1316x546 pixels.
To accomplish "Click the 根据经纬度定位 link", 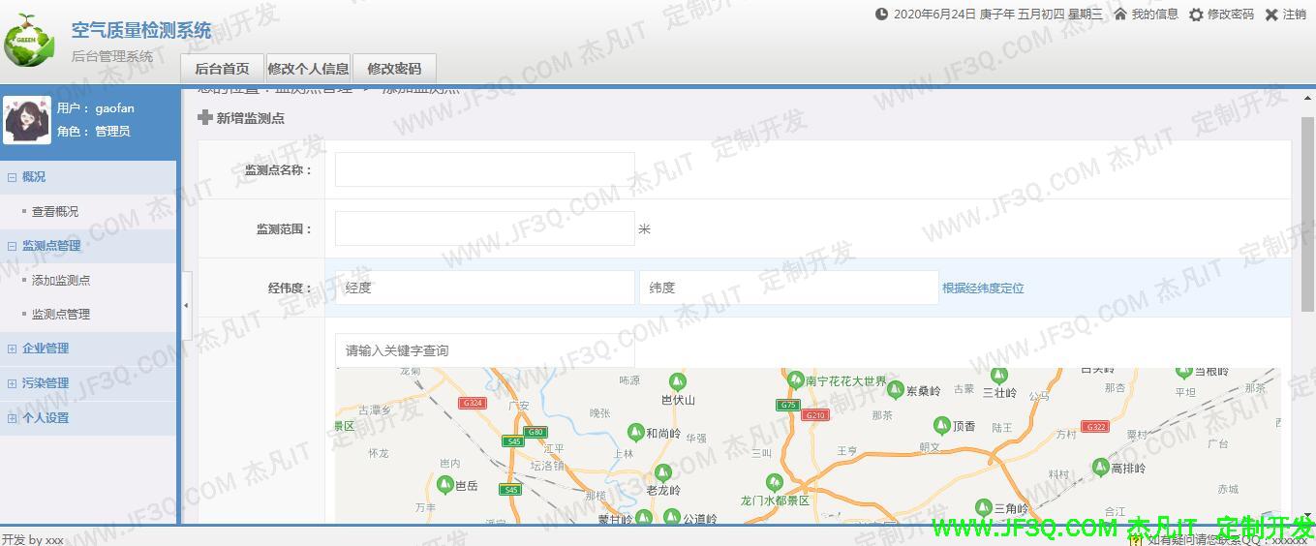I will (983, 288).
